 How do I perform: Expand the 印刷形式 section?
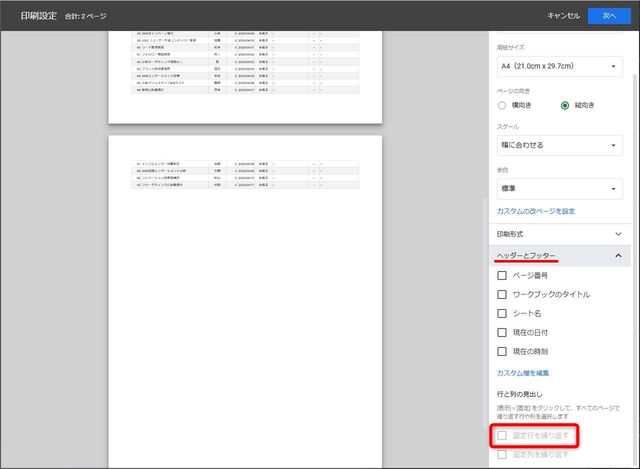[x=559, y=234]
